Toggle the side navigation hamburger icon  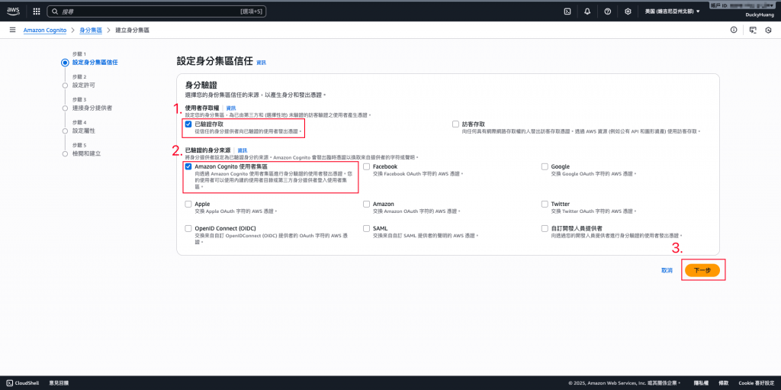tap(12, 30)
